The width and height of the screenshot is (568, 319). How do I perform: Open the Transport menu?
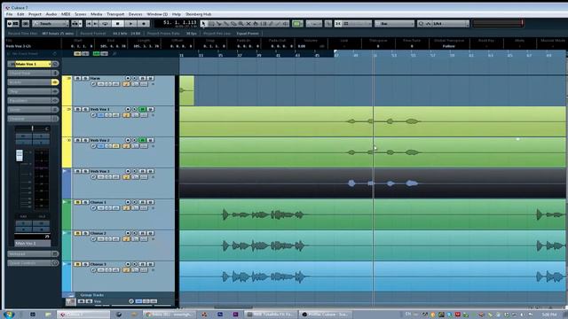[115, 14]
